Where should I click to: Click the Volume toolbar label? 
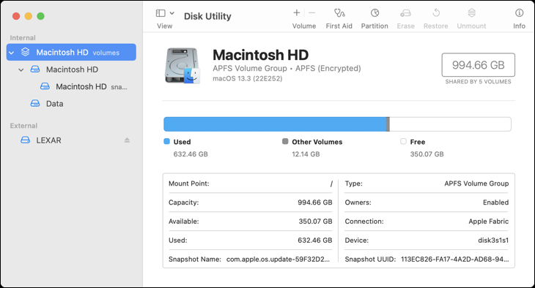coord(304,26)
